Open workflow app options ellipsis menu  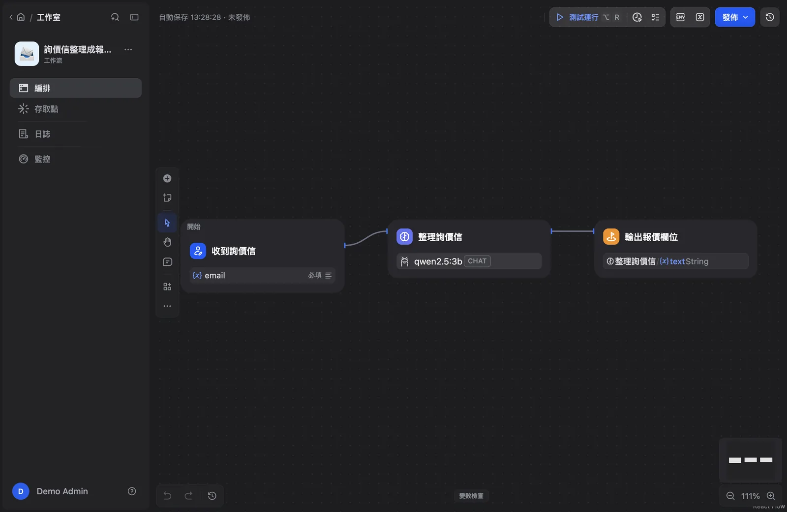(x=128, y=49)
